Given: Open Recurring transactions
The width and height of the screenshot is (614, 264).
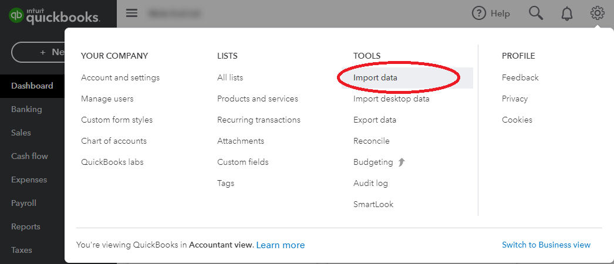Looking at the screenshot, I should 259,120.
